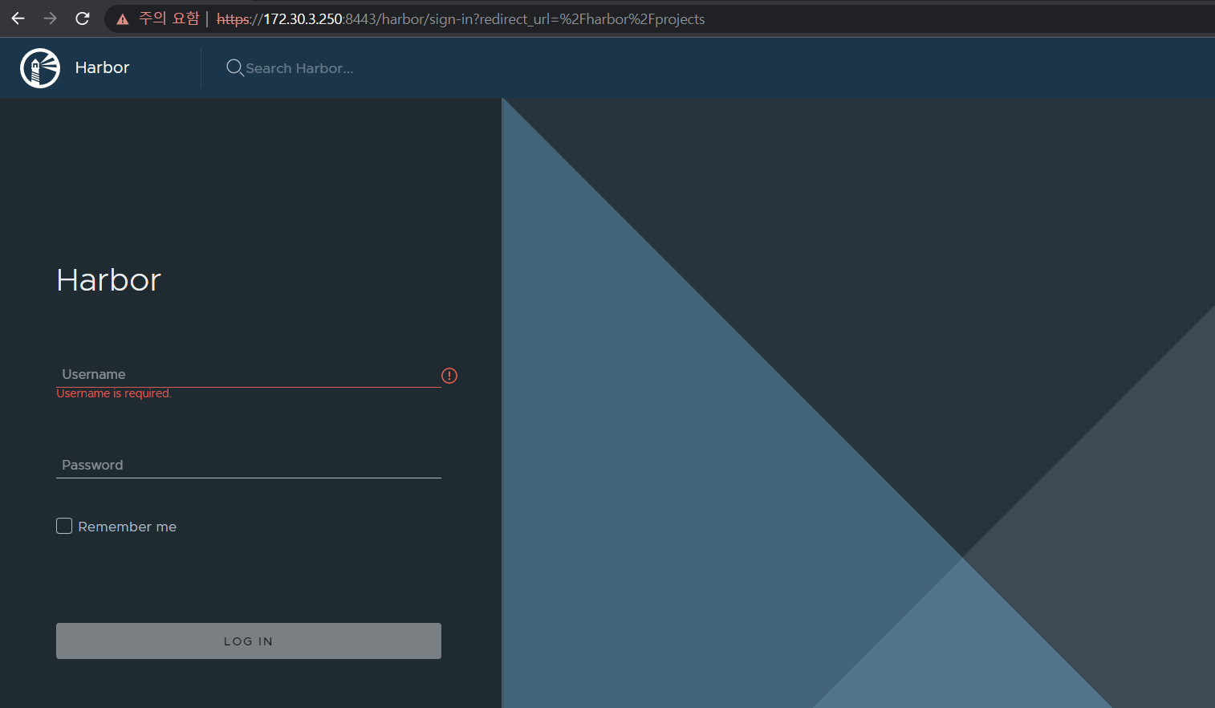
Task: Click the search magnifier icon
Action: [234, 68]
